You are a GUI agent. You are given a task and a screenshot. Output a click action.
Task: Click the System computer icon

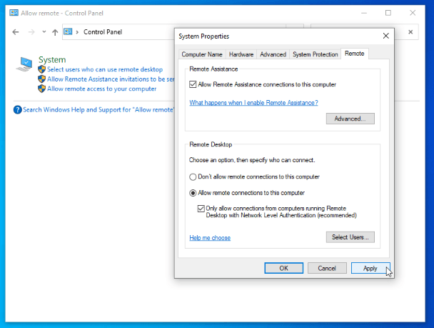pos(26,65)
